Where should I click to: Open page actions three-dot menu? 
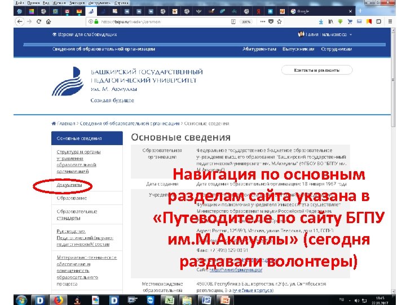coord(263,22)
